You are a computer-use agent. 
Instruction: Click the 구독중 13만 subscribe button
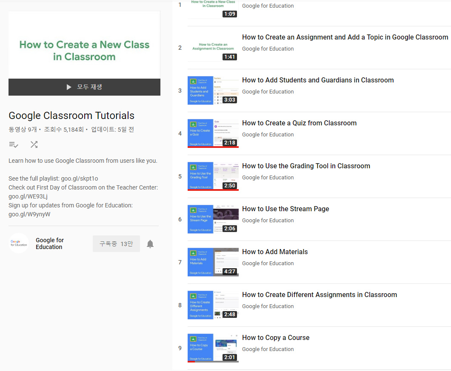[116, 244]
